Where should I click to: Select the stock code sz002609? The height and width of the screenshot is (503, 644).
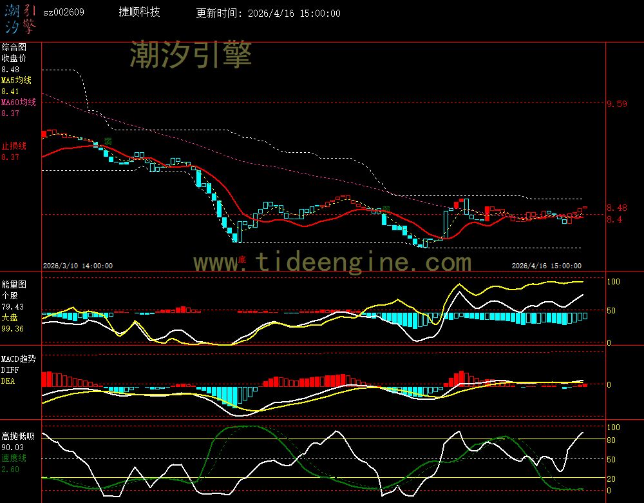pyautogui.click(x=63, y=12)
